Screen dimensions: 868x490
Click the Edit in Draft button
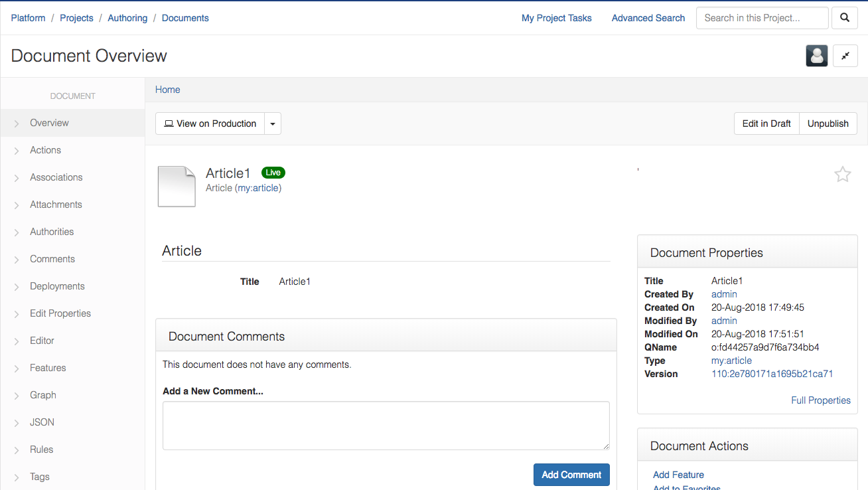click(766, 123)
